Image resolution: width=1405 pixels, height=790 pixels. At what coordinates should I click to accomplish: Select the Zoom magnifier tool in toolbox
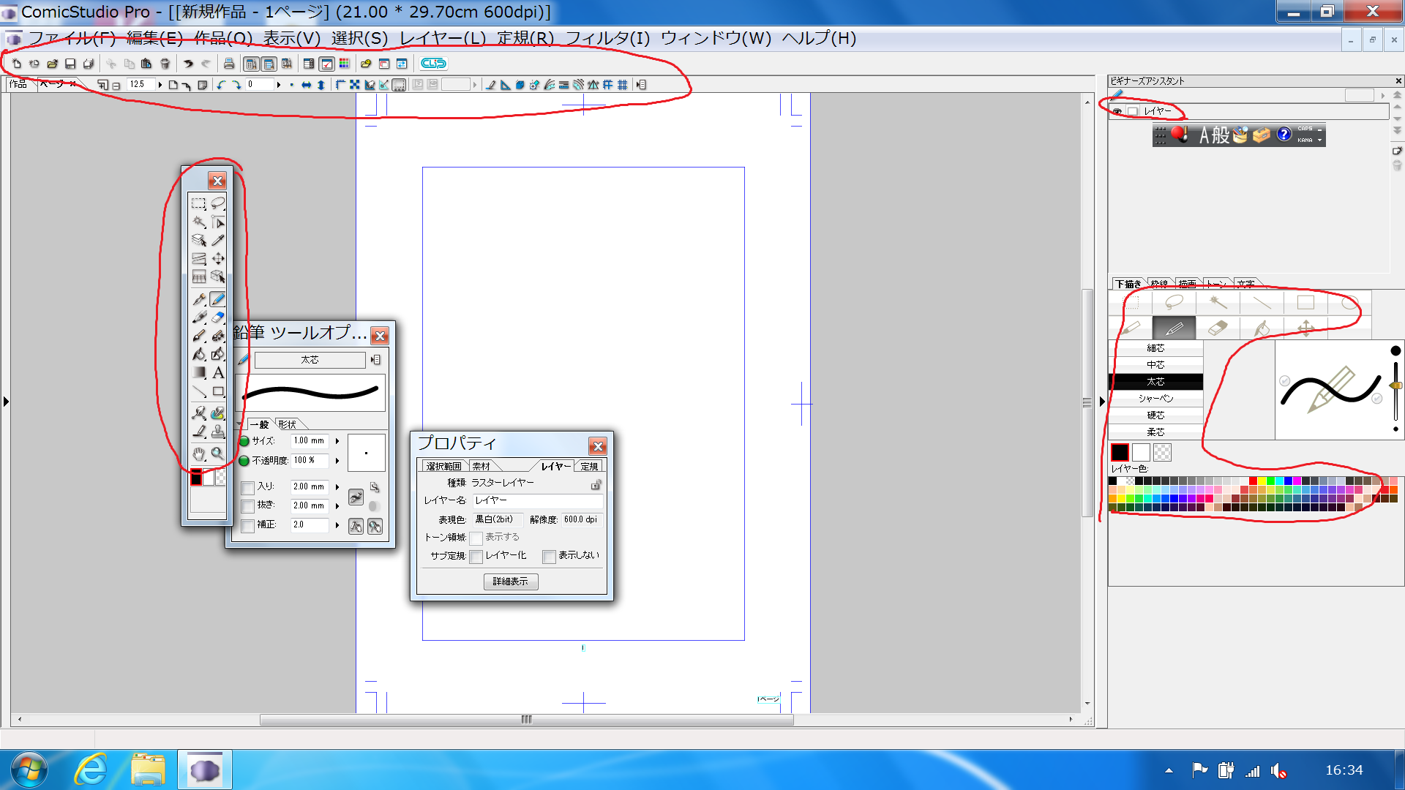tap(218, 454)
